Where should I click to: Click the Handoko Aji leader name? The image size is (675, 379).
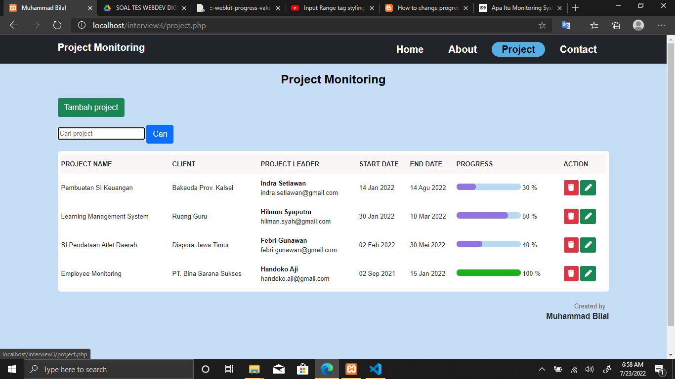(x=279, y=269)
